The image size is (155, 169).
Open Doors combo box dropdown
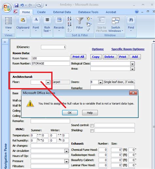100,82
